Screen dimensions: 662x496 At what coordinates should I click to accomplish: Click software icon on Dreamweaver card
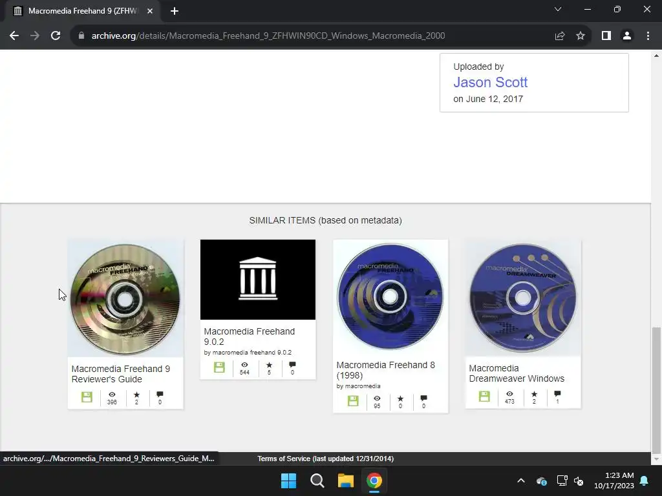[484, 396]
